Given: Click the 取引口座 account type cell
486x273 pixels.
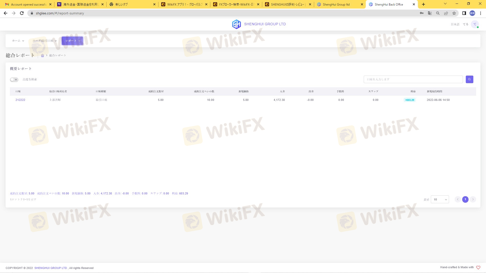Looking at the screenshot, I should tap(102, 100).
